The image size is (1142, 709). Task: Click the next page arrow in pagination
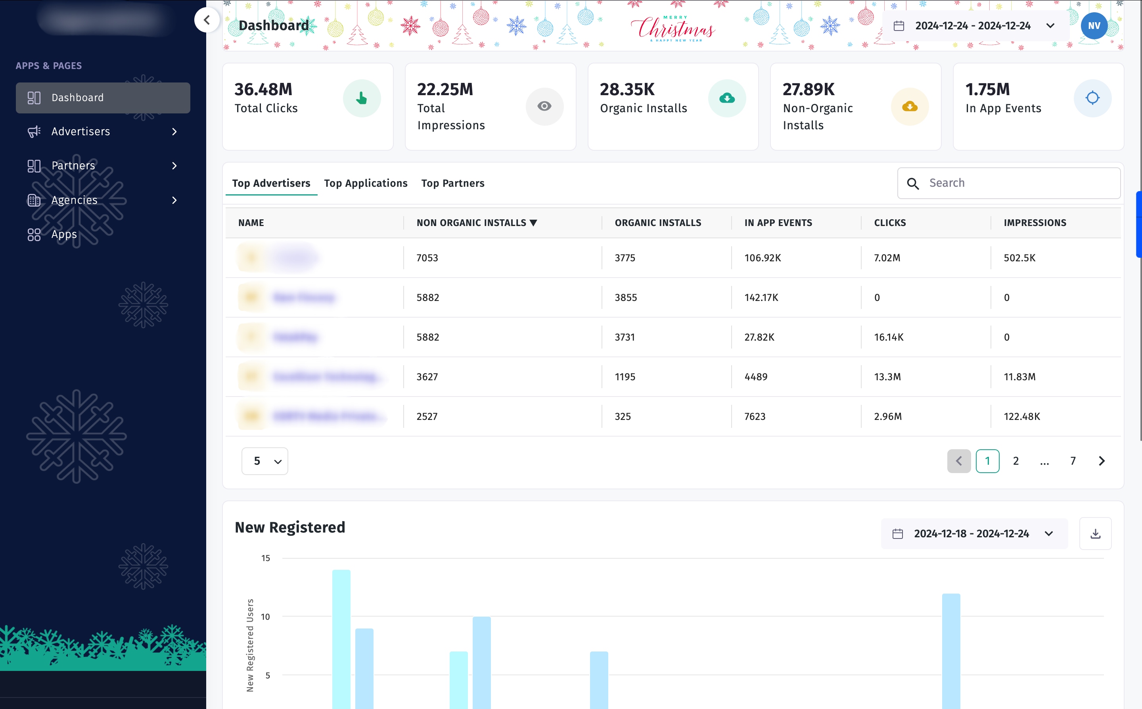1101,461
